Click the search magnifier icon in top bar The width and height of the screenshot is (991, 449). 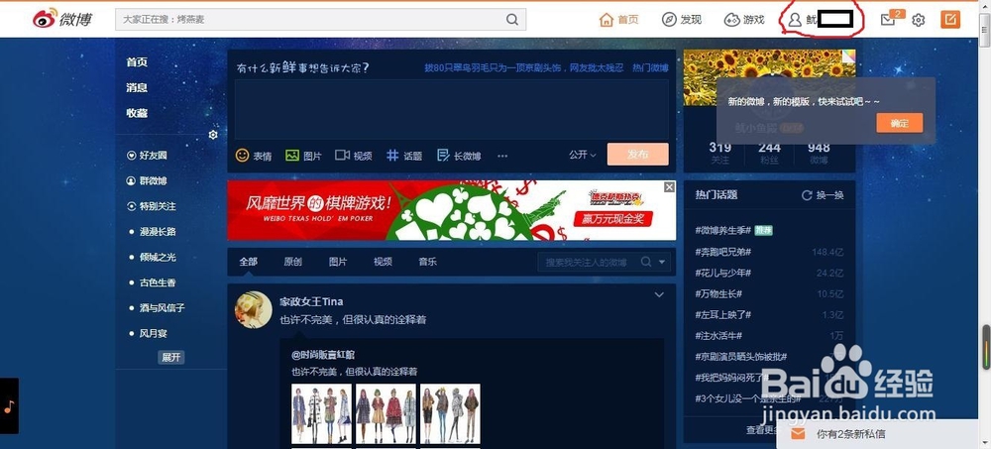pos(512,20)
